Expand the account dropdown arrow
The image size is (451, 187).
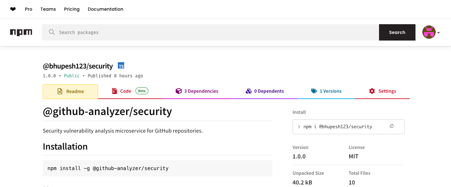click(438, 33)
